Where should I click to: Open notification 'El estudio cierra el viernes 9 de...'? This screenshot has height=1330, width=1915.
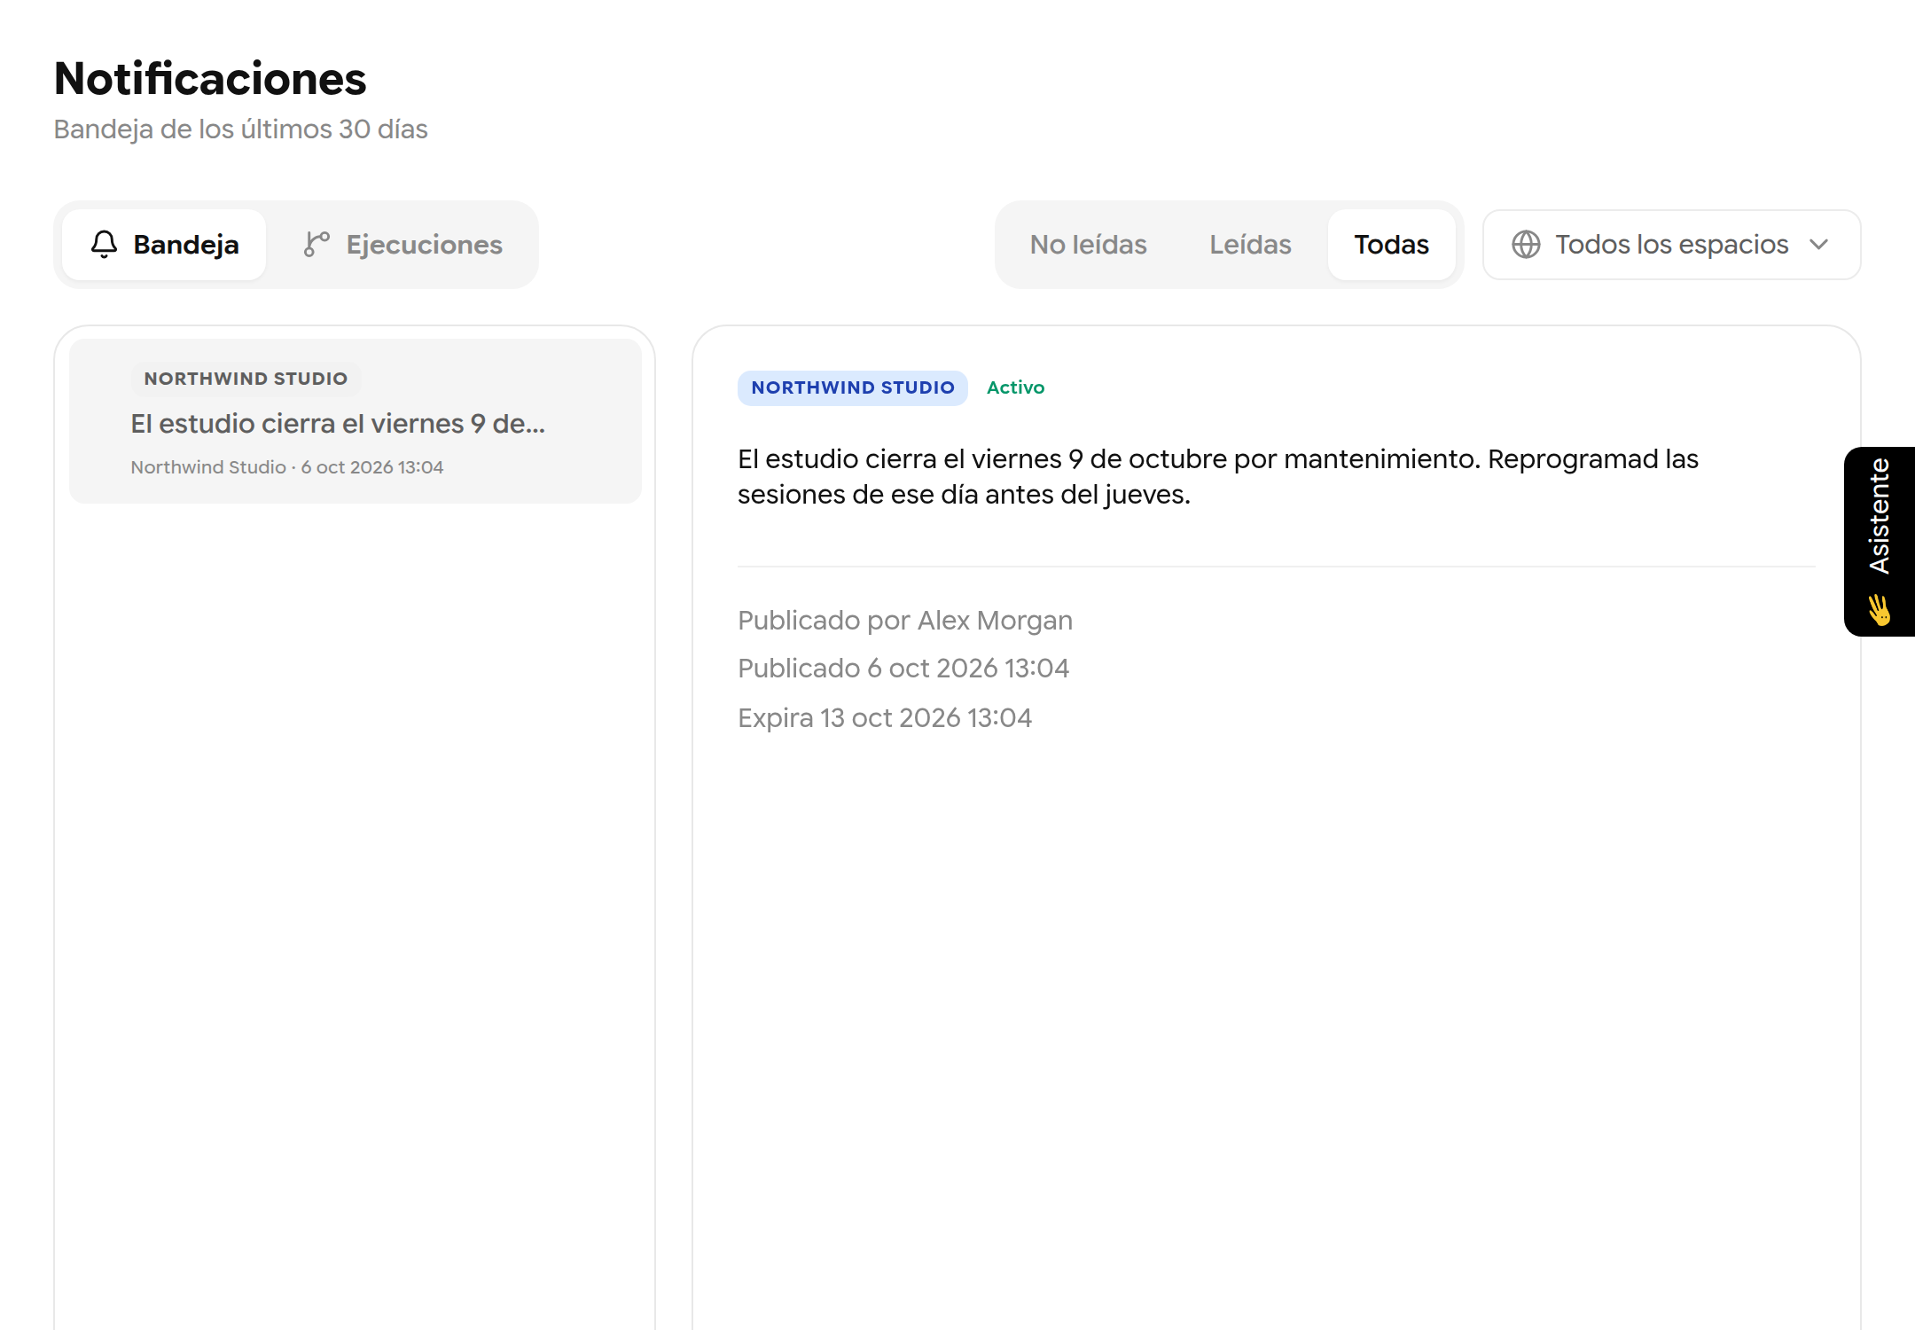tap(356, 421)
